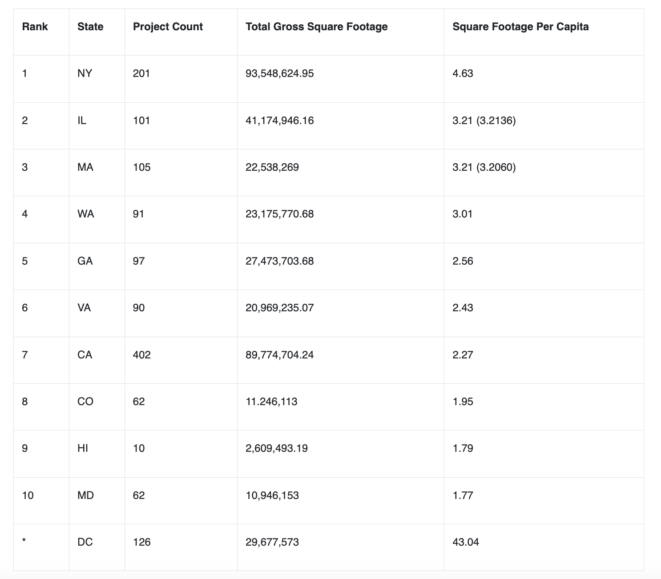Click the Project Count column header
661x579 pixels.
tap(168, 27)
